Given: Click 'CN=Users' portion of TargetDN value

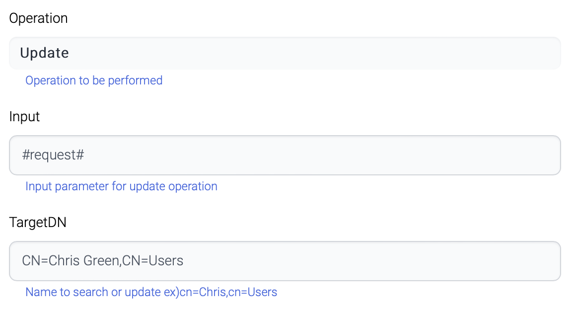Looking at the screenshot, I should pos(153,261).
